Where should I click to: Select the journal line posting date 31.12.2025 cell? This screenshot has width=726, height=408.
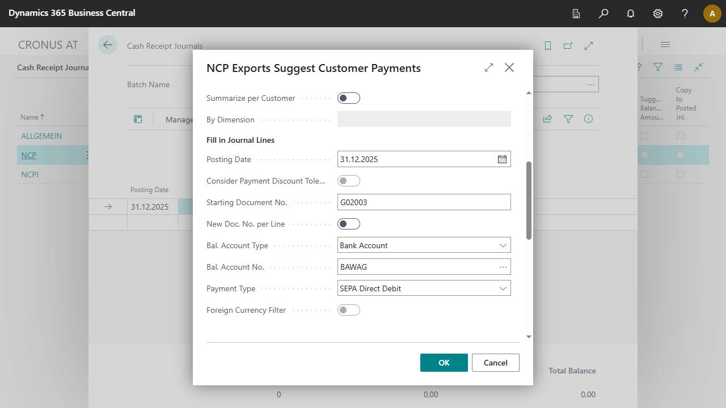[153, 207]
